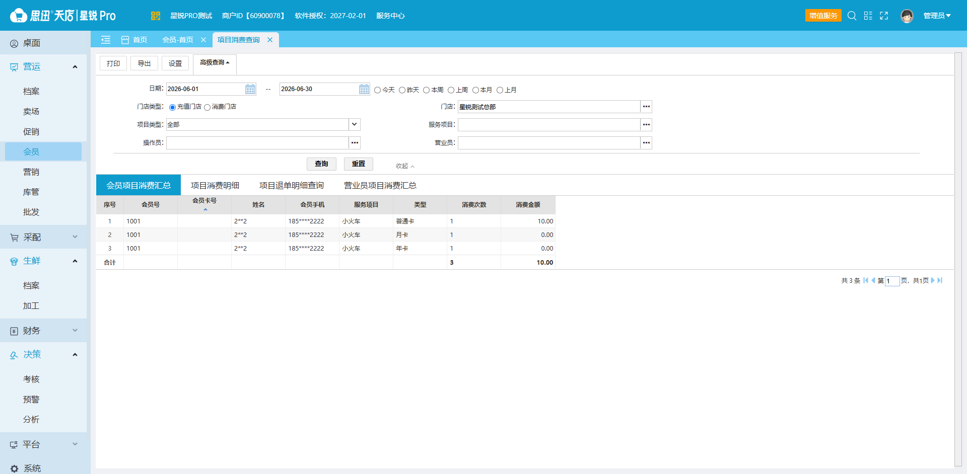Collapse query panel via 收起
Viewport: 967px width, 474px height.
click(x=405, y=166)
